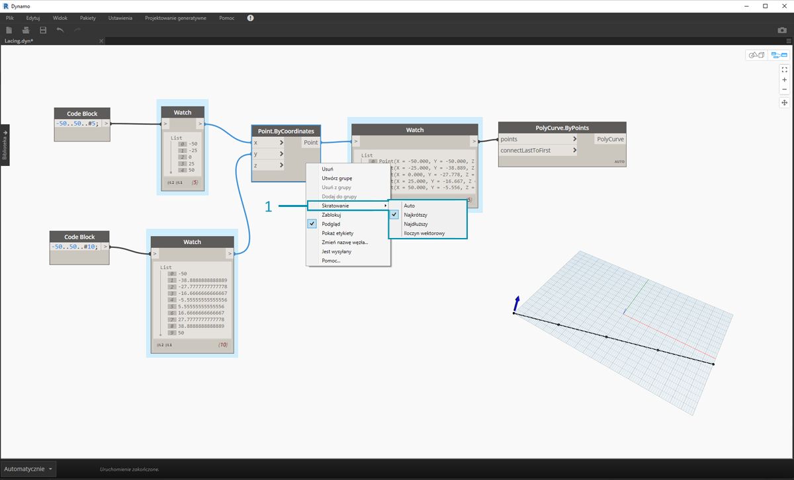794x480 pixels.
Task: Click value -38.8888888888889 in lower Watch list
Action: 202,280
